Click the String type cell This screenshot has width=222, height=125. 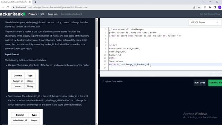pos(30,86)
